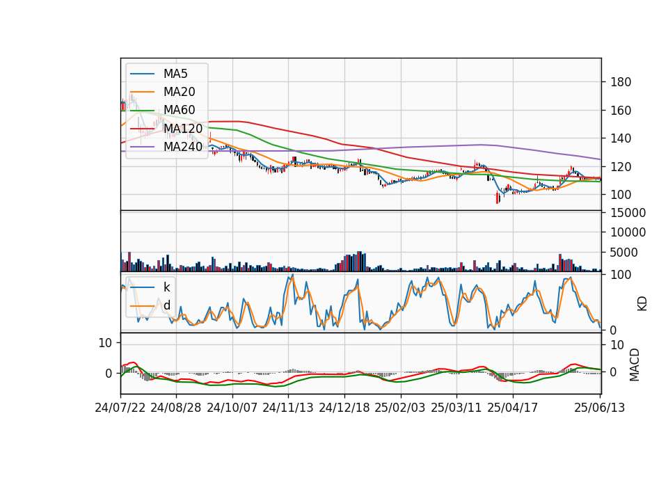The width and height of the screenshot is (668, 480).
Task: Click the MA60 legend label
Action: (179, 110)
